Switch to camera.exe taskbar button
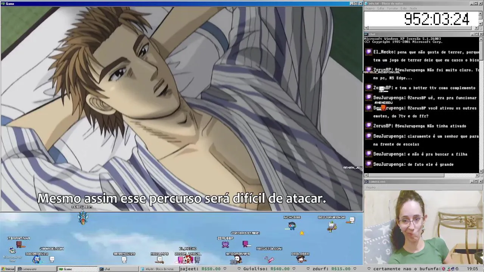 36,269
